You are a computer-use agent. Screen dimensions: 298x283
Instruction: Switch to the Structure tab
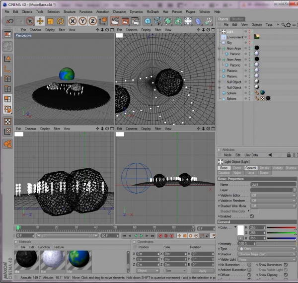(x=237, y=19)
